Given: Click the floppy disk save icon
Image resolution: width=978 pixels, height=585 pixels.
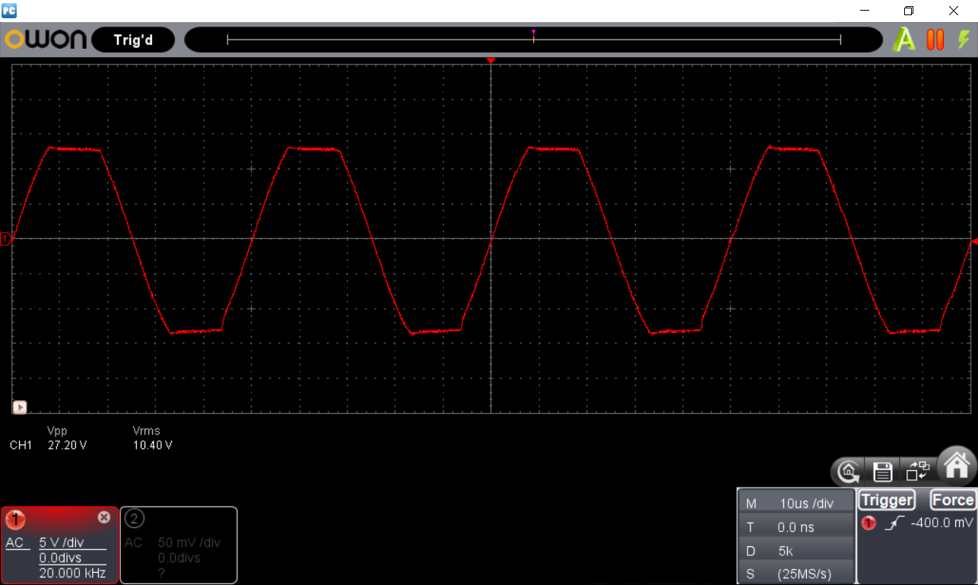Looking at the screenshot, I should click(882, 472).
